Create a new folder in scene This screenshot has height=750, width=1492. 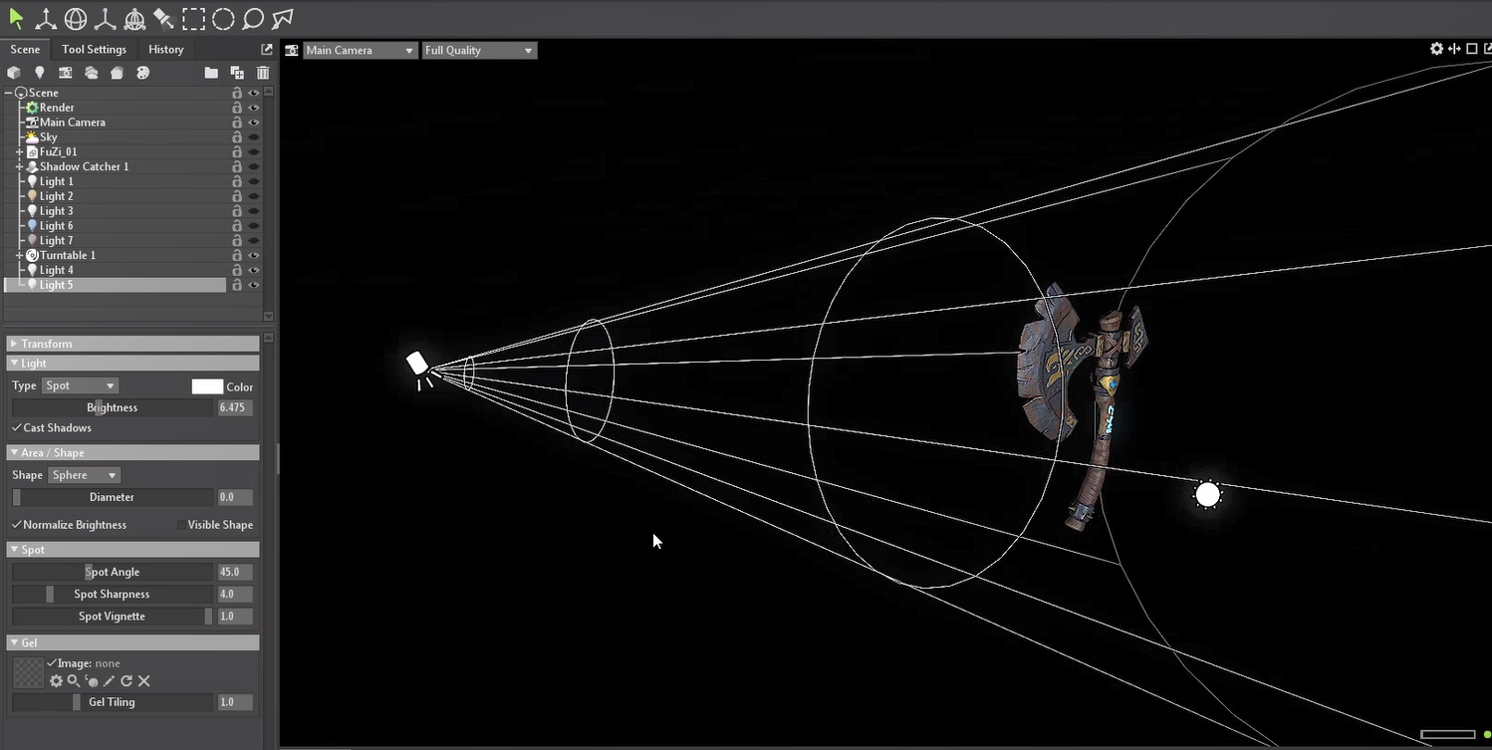(211, 73)
